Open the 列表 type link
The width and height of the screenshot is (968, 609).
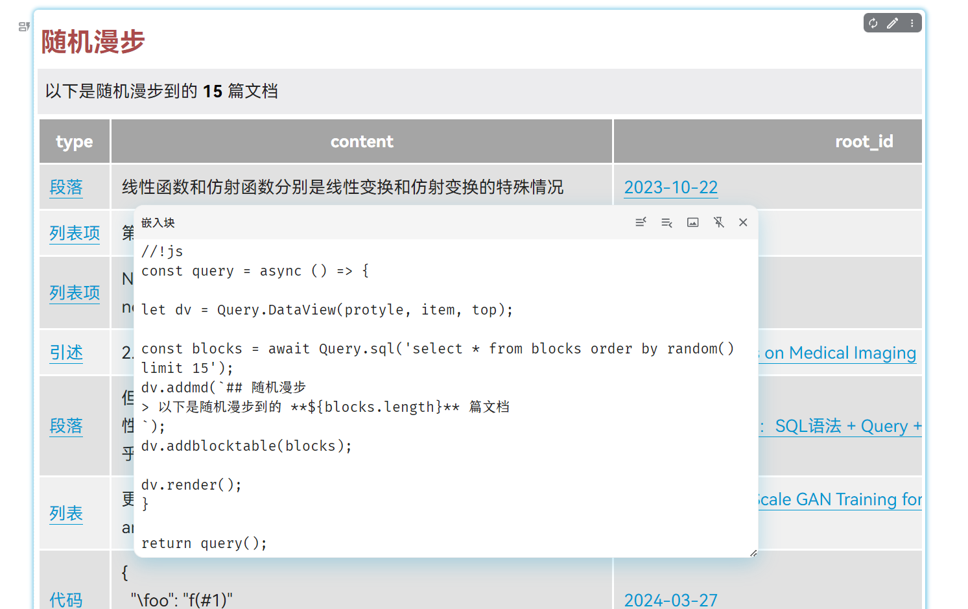pos(66,513)
